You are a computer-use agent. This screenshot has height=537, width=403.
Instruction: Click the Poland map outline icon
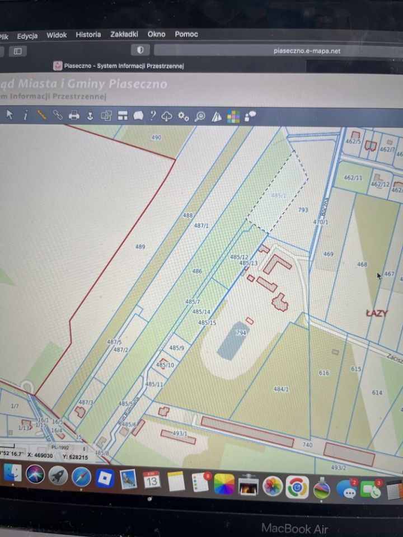coord(138,116)
